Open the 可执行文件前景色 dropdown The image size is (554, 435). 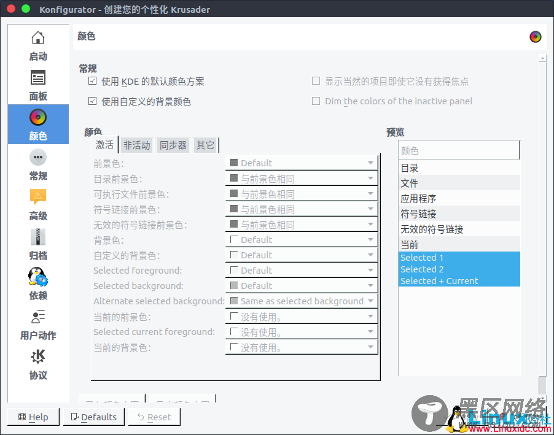302,194
